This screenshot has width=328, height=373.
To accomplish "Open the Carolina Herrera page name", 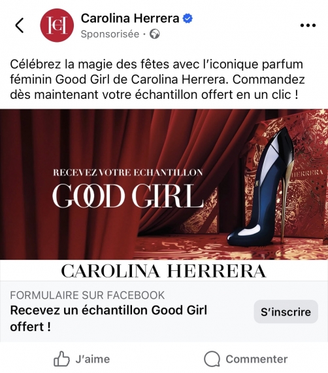I will (130, 18).
